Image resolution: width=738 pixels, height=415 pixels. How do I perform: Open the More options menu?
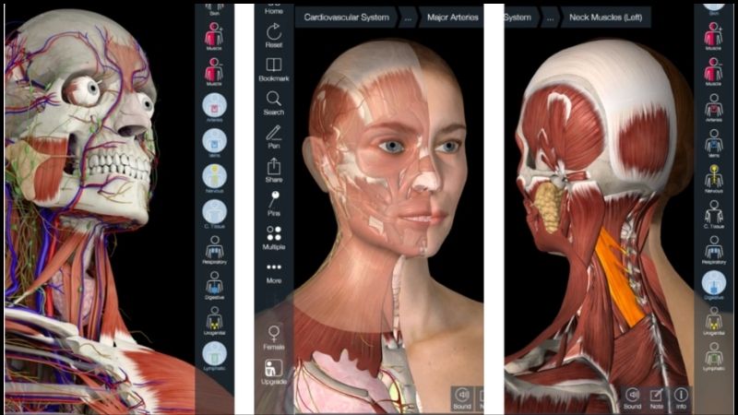click(274, 273)
